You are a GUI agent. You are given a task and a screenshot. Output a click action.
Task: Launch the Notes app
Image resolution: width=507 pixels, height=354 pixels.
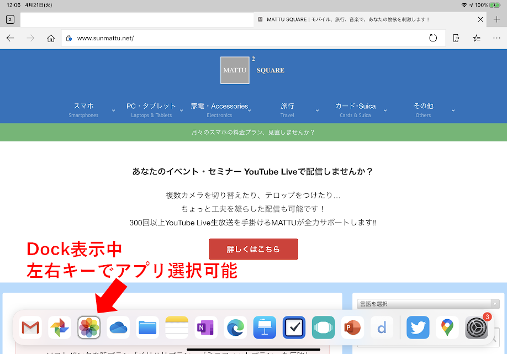(177, 327)
